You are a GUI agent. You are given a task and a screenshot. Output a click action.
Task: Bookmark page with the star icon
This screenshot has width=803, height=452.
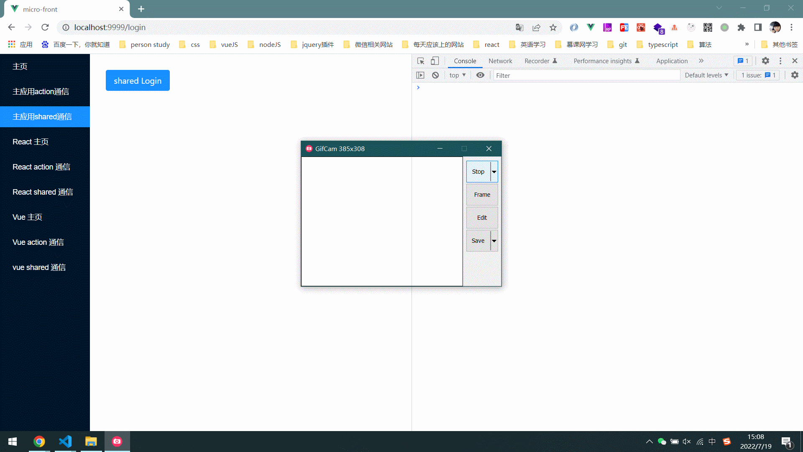tap(553, 28)
